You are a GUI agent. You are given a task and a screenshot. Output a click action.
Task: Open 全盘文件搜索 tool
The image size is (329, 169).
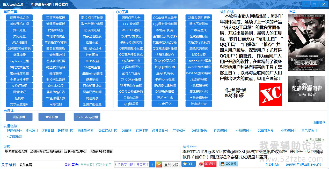point(19,80)
